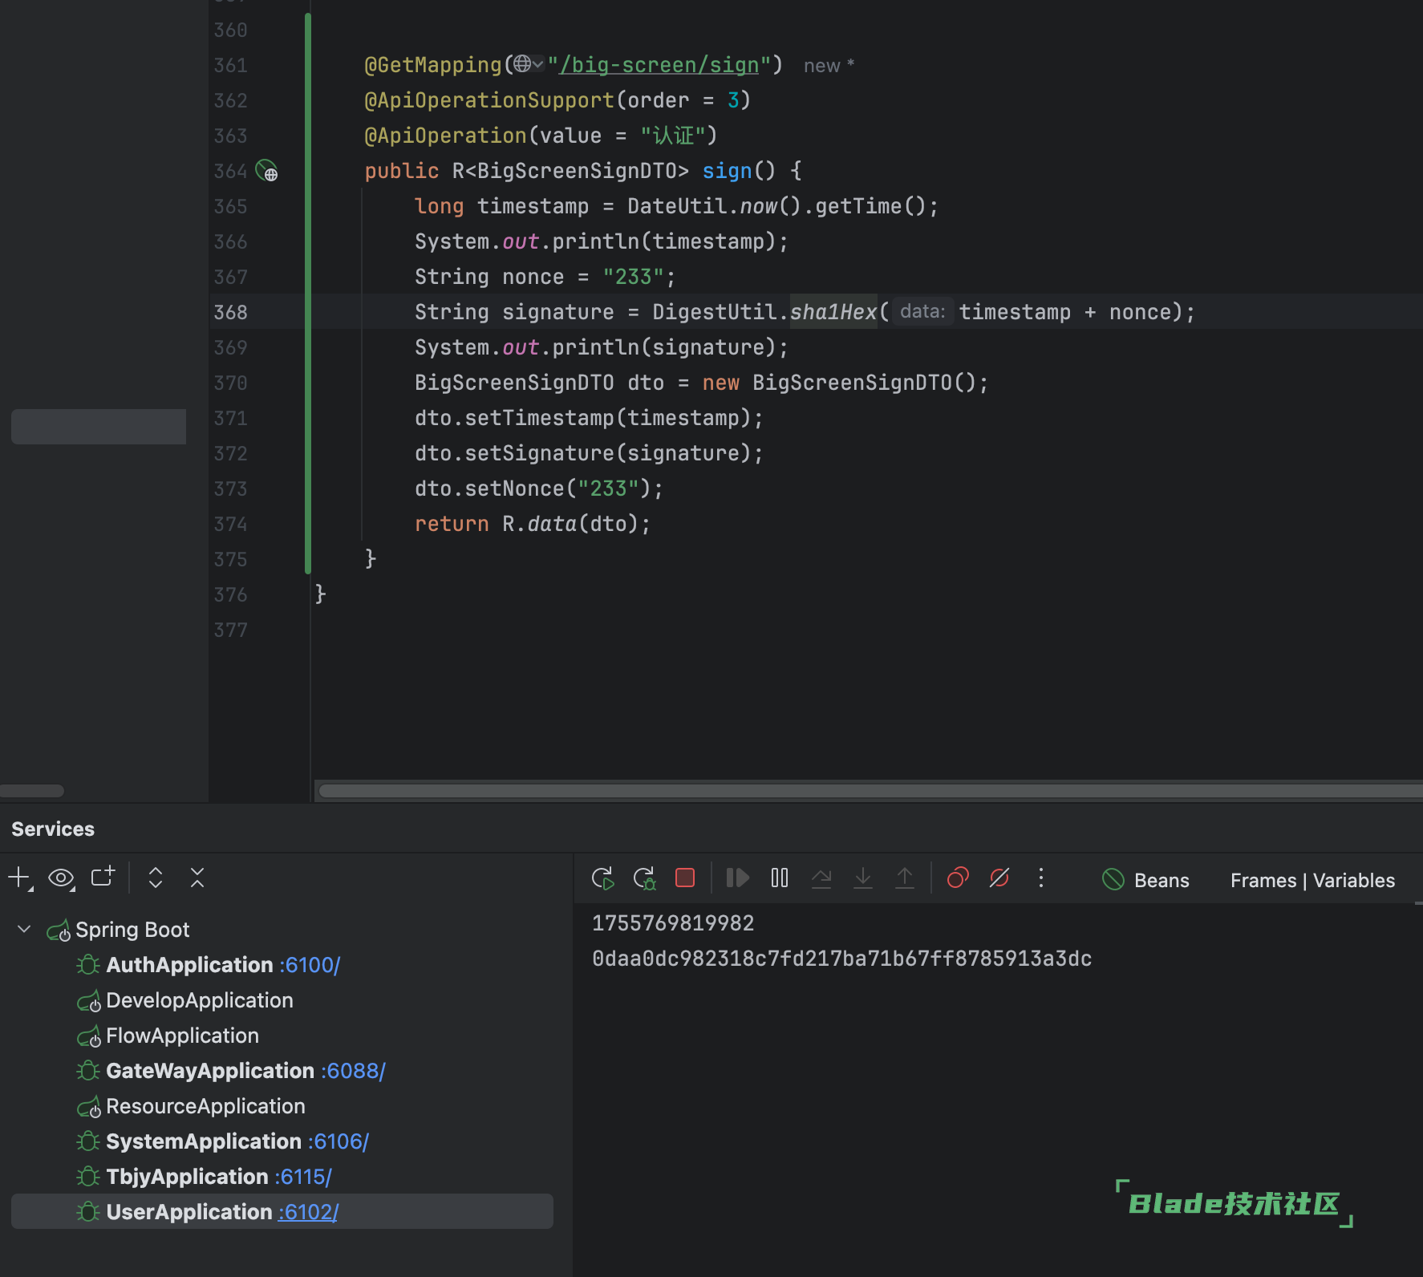Click the /big-screen/sign URL mapping
This screenshot has height=1277, width=1423.
tap(659, 65)
